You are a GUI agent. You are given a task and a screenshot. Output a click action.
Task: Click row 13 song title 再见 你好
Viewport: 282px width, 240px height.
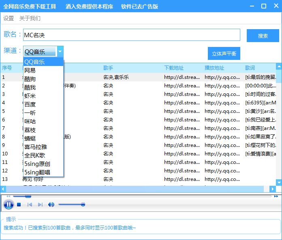[33, 179]
